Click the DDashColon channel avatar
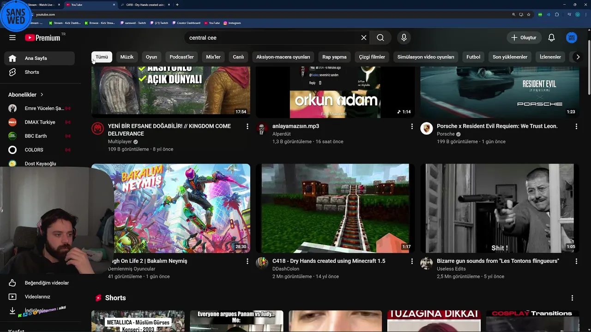The width and height of the screenshot is (591, 332). click(262, 263)
